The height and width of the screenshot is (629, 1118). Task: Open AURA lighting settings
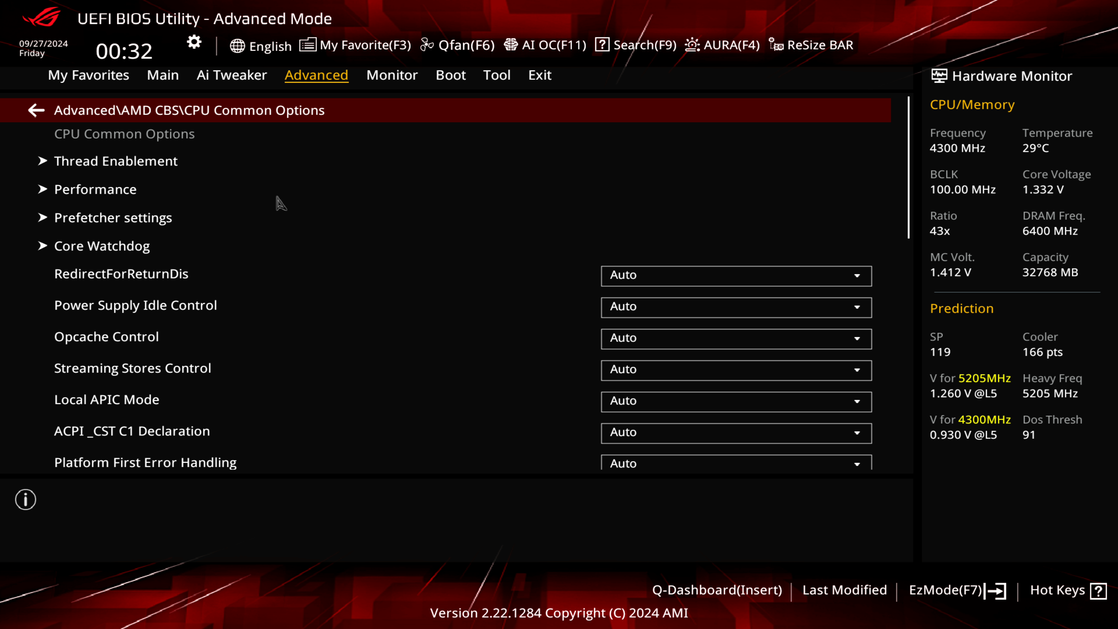pyautogui.click(x=722, y=45)
